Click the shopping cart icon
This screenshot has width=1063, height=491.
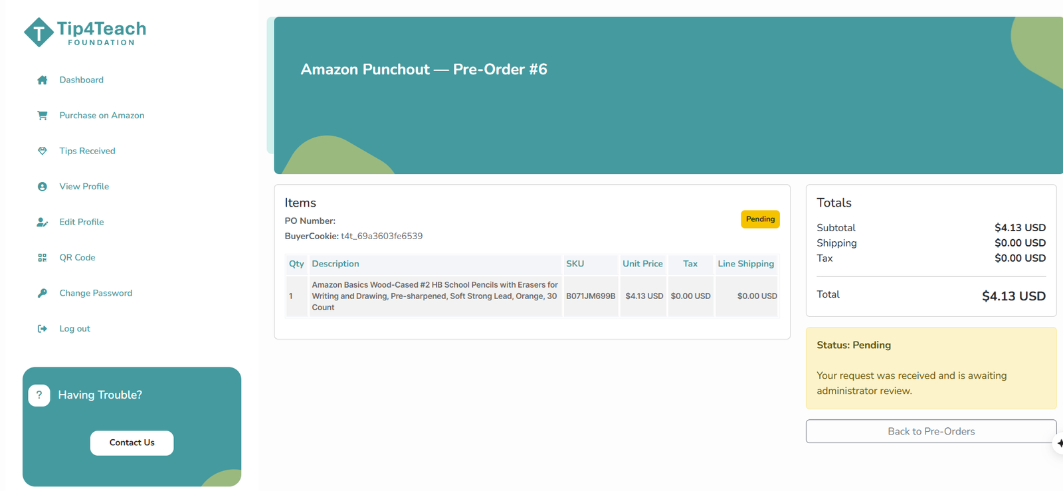click(x=43, y=116)
